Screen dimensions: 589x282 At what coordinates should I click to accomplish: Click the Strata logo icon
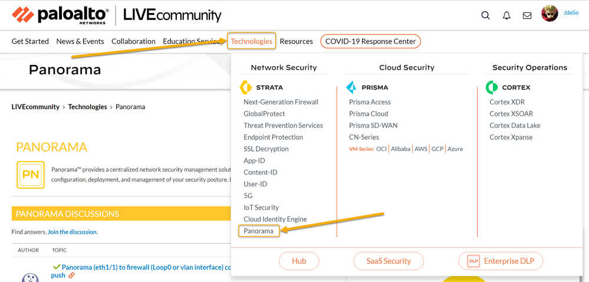(246, 87)
